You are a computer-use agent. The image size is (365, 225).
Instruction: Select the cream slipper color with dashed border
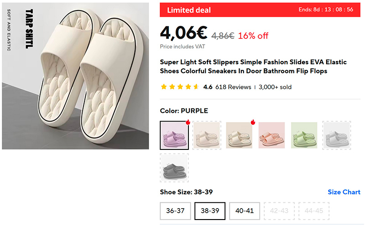coord(206,135)
